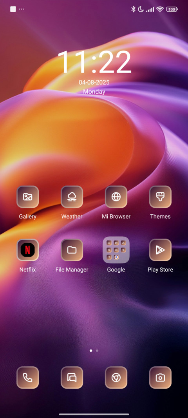Tap the Wi-Fi status icon
188x418 pixels.
(x=160, y=9)
